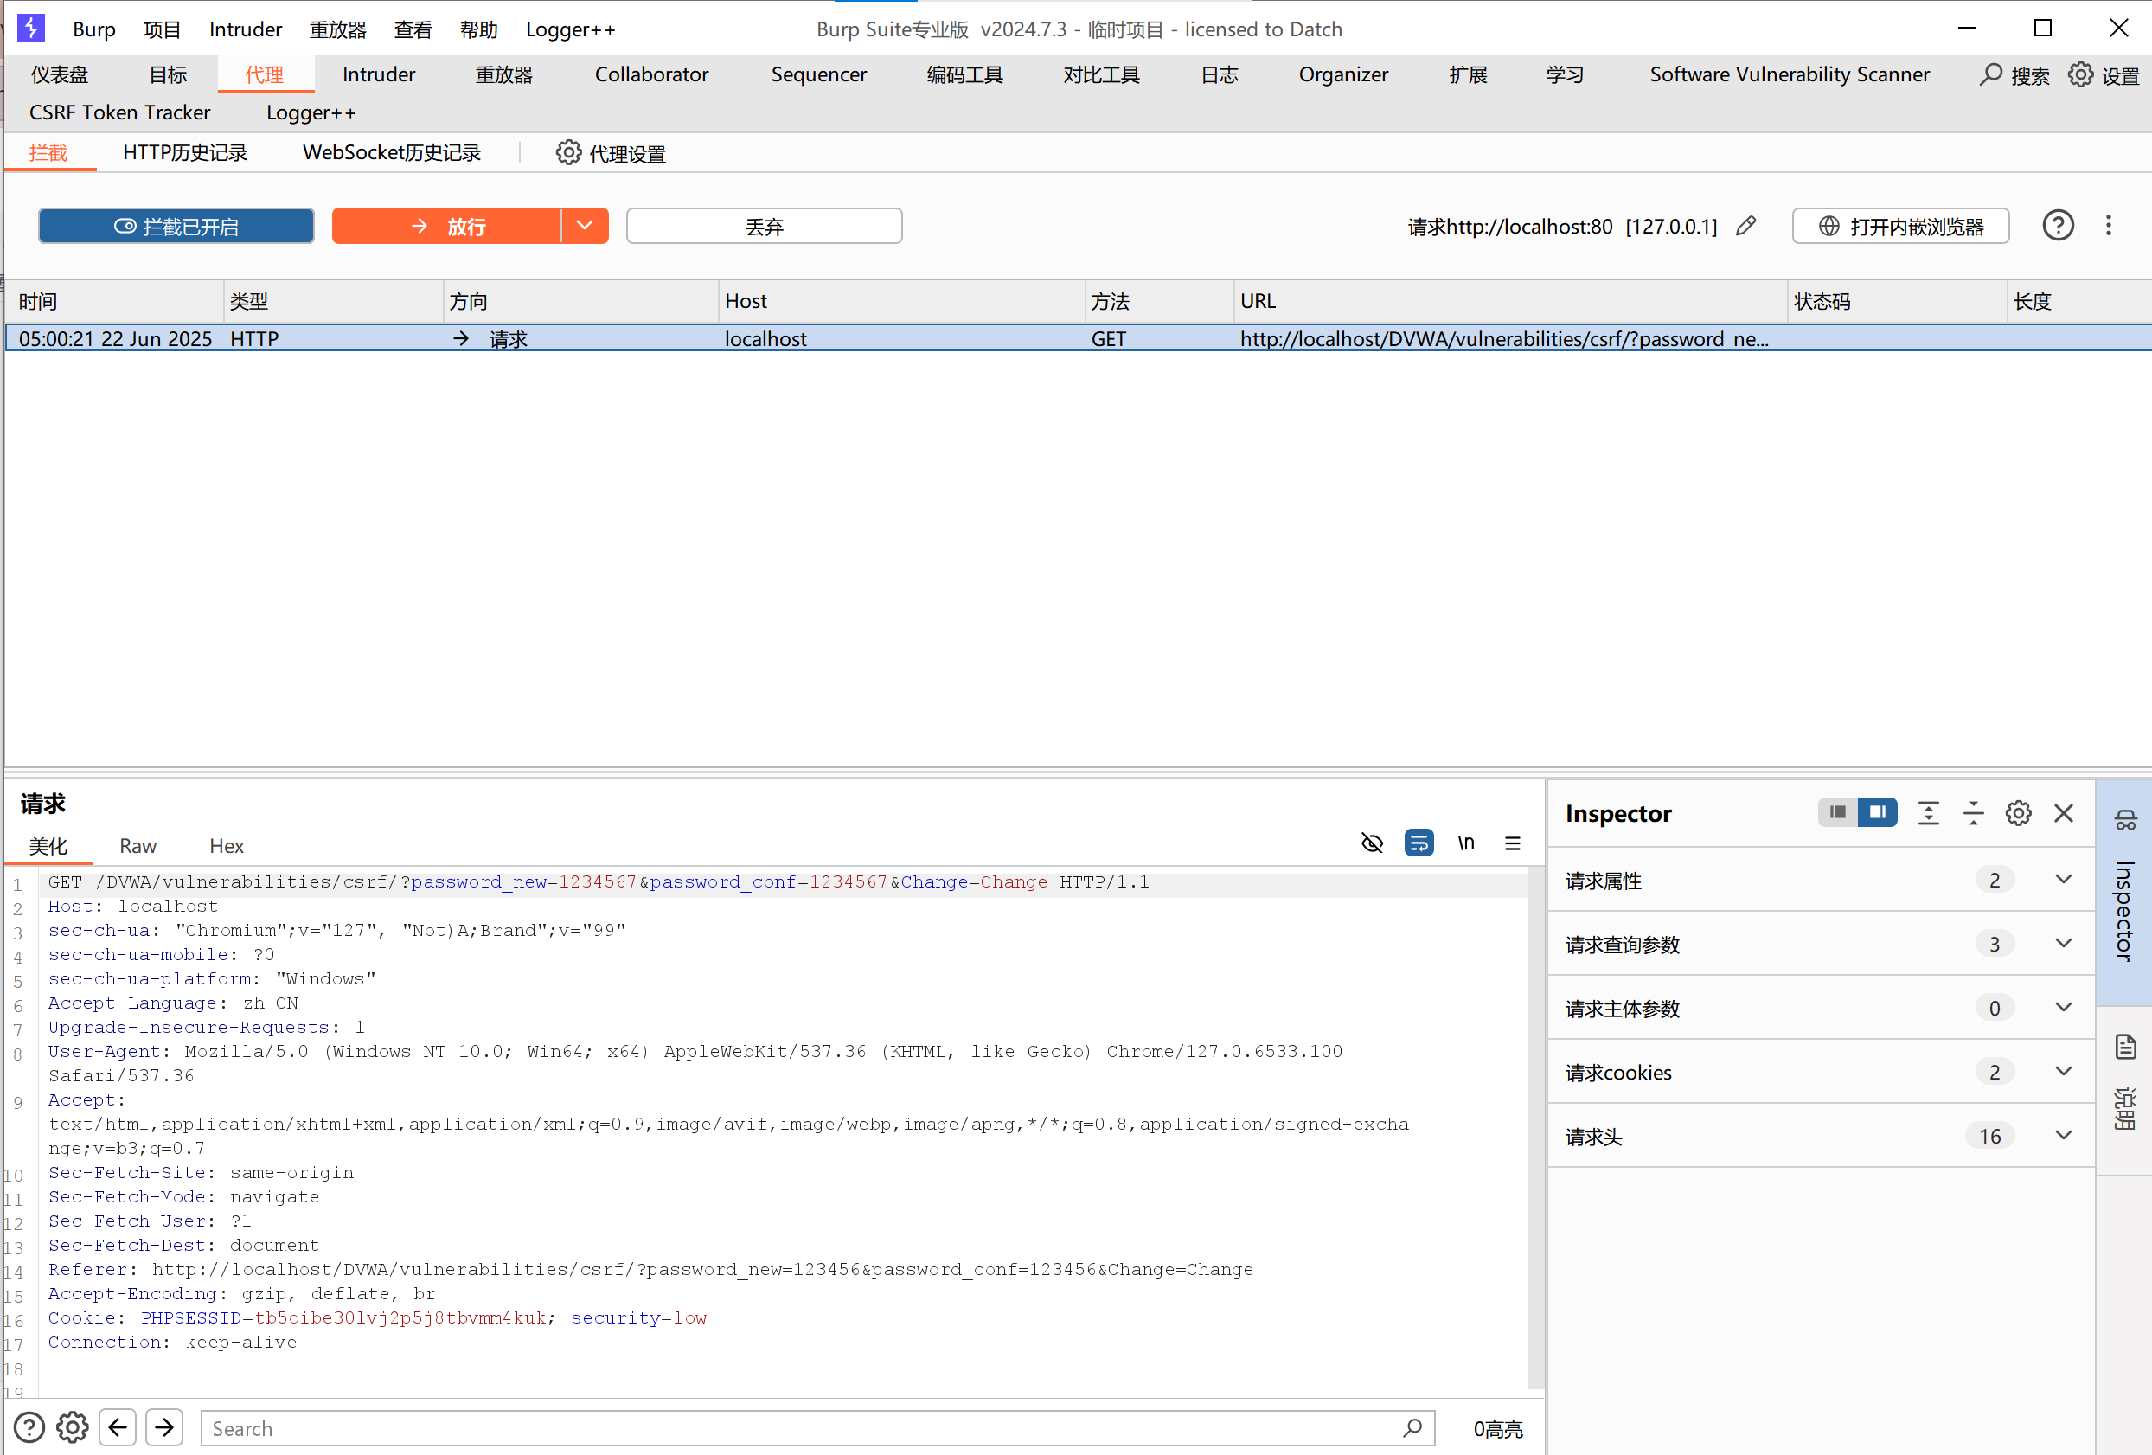Expand the request cookies section
Screen dimensions: 2152x1455
coord(2063,1072)
